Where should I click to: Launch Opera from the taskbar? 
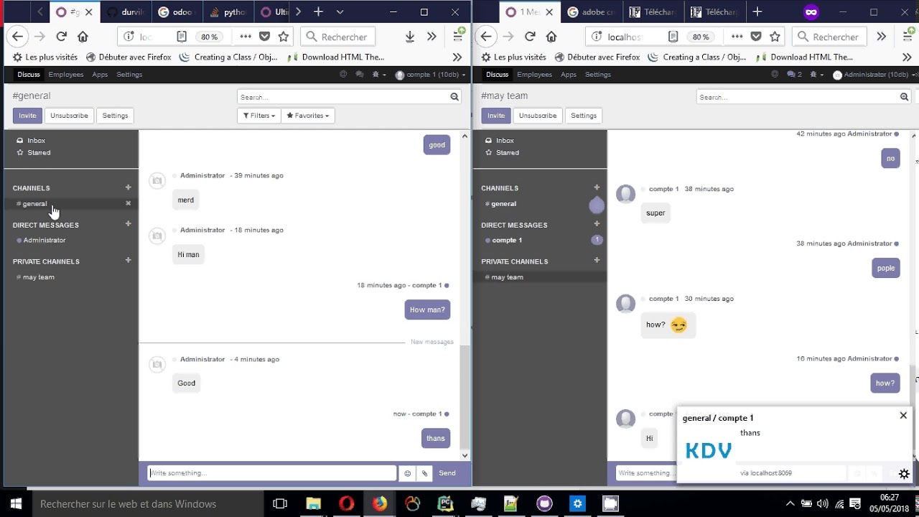click(346, 504)
